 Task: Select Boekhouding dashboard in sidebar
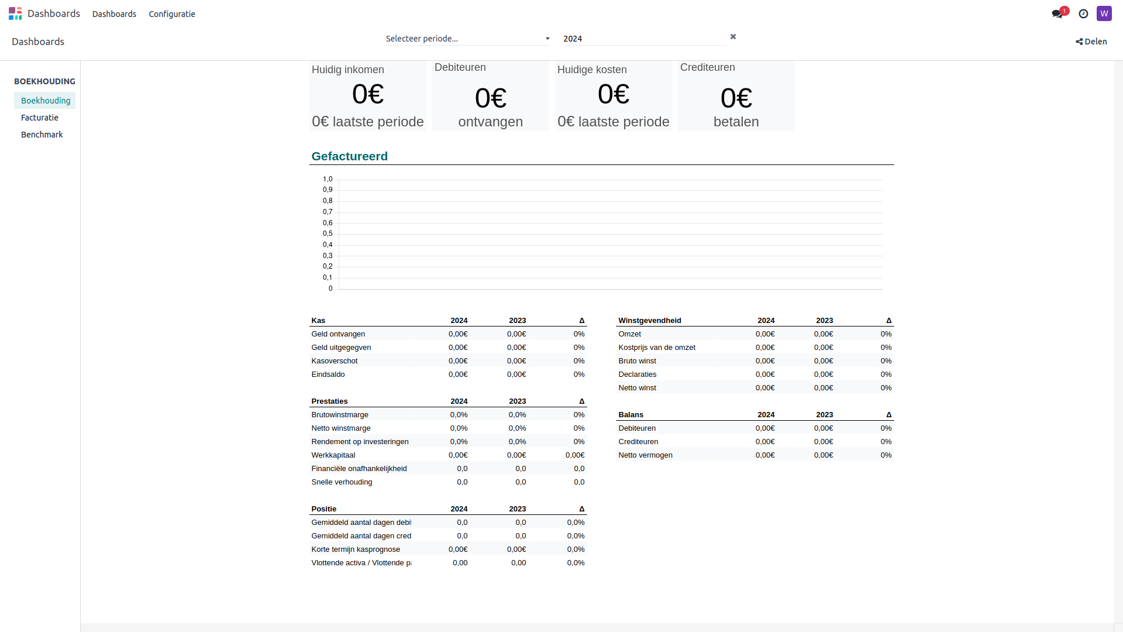(45, 101)
